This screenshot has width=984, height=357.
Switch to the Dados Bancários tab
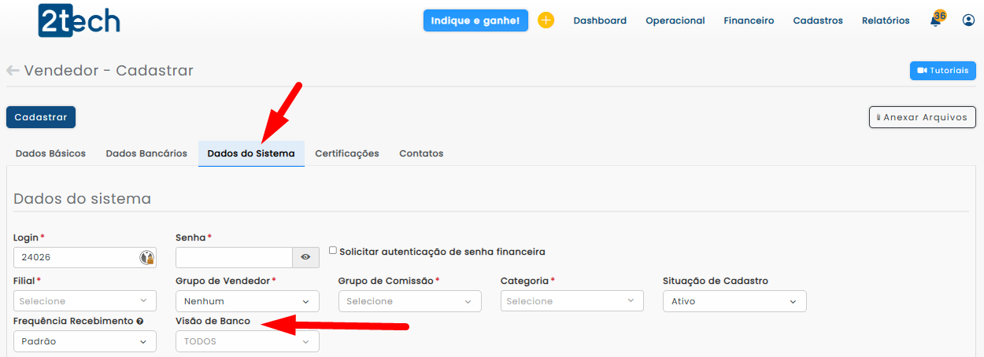[x=146, y=153]
